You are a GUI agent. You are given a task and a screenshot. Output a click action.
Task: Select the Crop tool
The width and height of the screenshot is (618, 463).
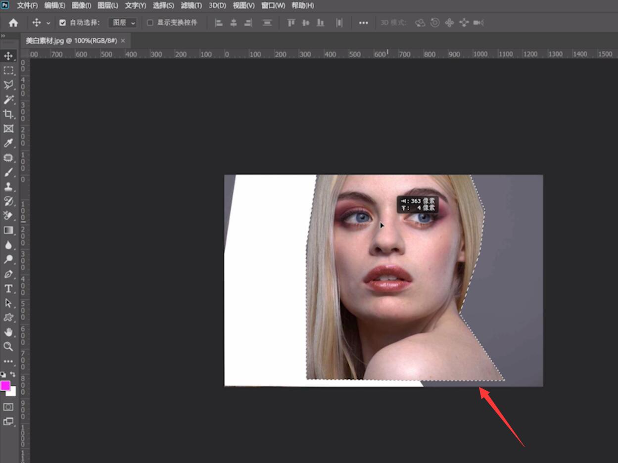(8, 114)
